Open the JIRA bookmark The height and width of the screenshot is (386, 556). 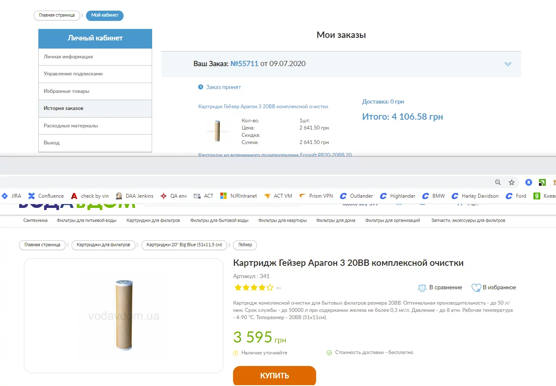[x=11, y=196]
